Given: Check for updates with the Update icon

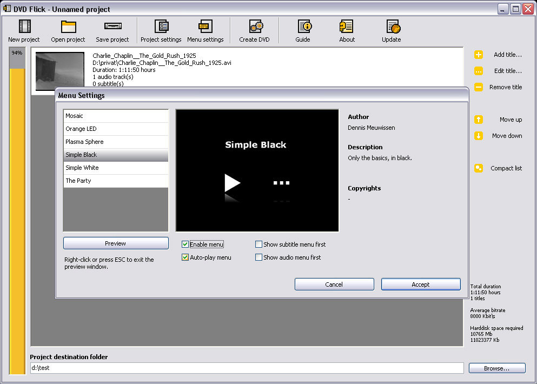Looking at the screenshot, I should click(x=393, y=27).
